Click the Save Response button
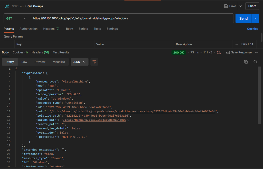This screenshot has height=169, width=264. pyautogui.click(x=239, y=52)
